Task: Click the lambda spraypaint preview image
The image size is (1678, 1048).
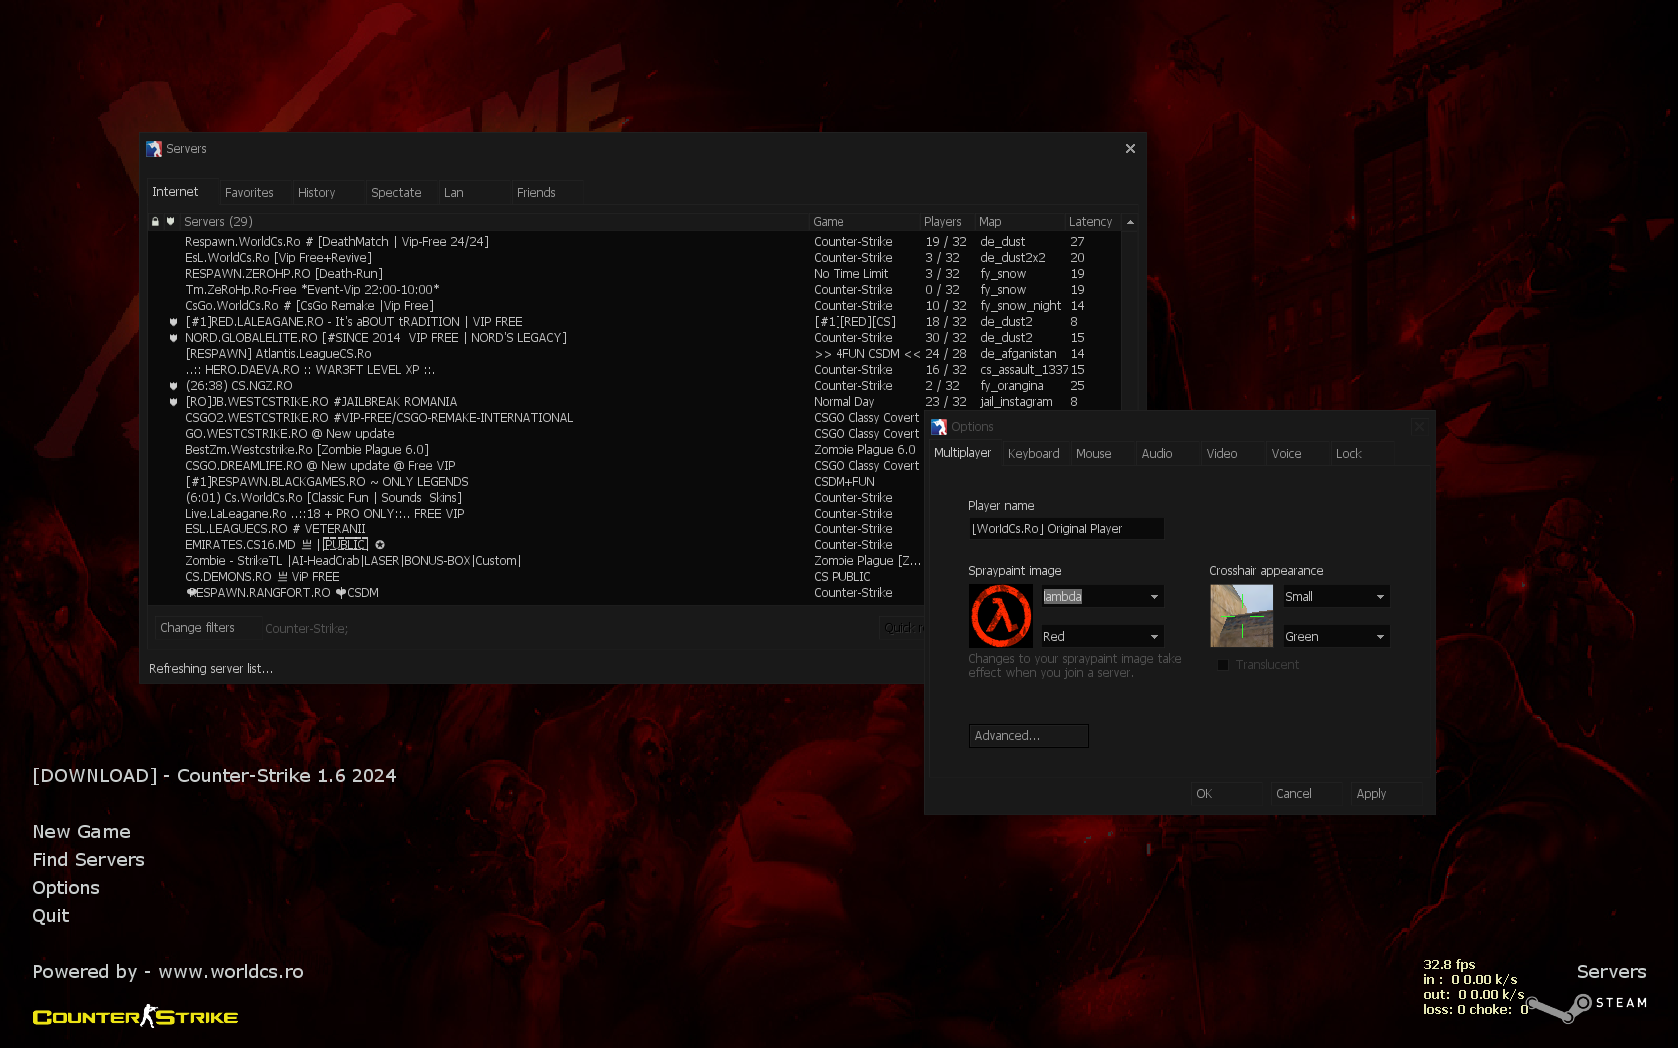Action: tap(1000, 616)
